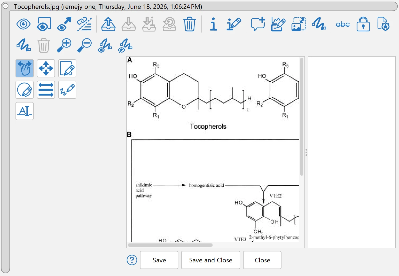The width and height of the screenshot is (399, 276).
Task: Click the blue trash bin icon
Action: [190, 24]
